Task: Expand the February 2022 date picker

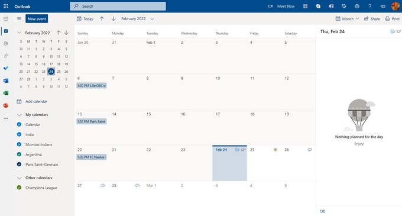Action: click(137, 19)
